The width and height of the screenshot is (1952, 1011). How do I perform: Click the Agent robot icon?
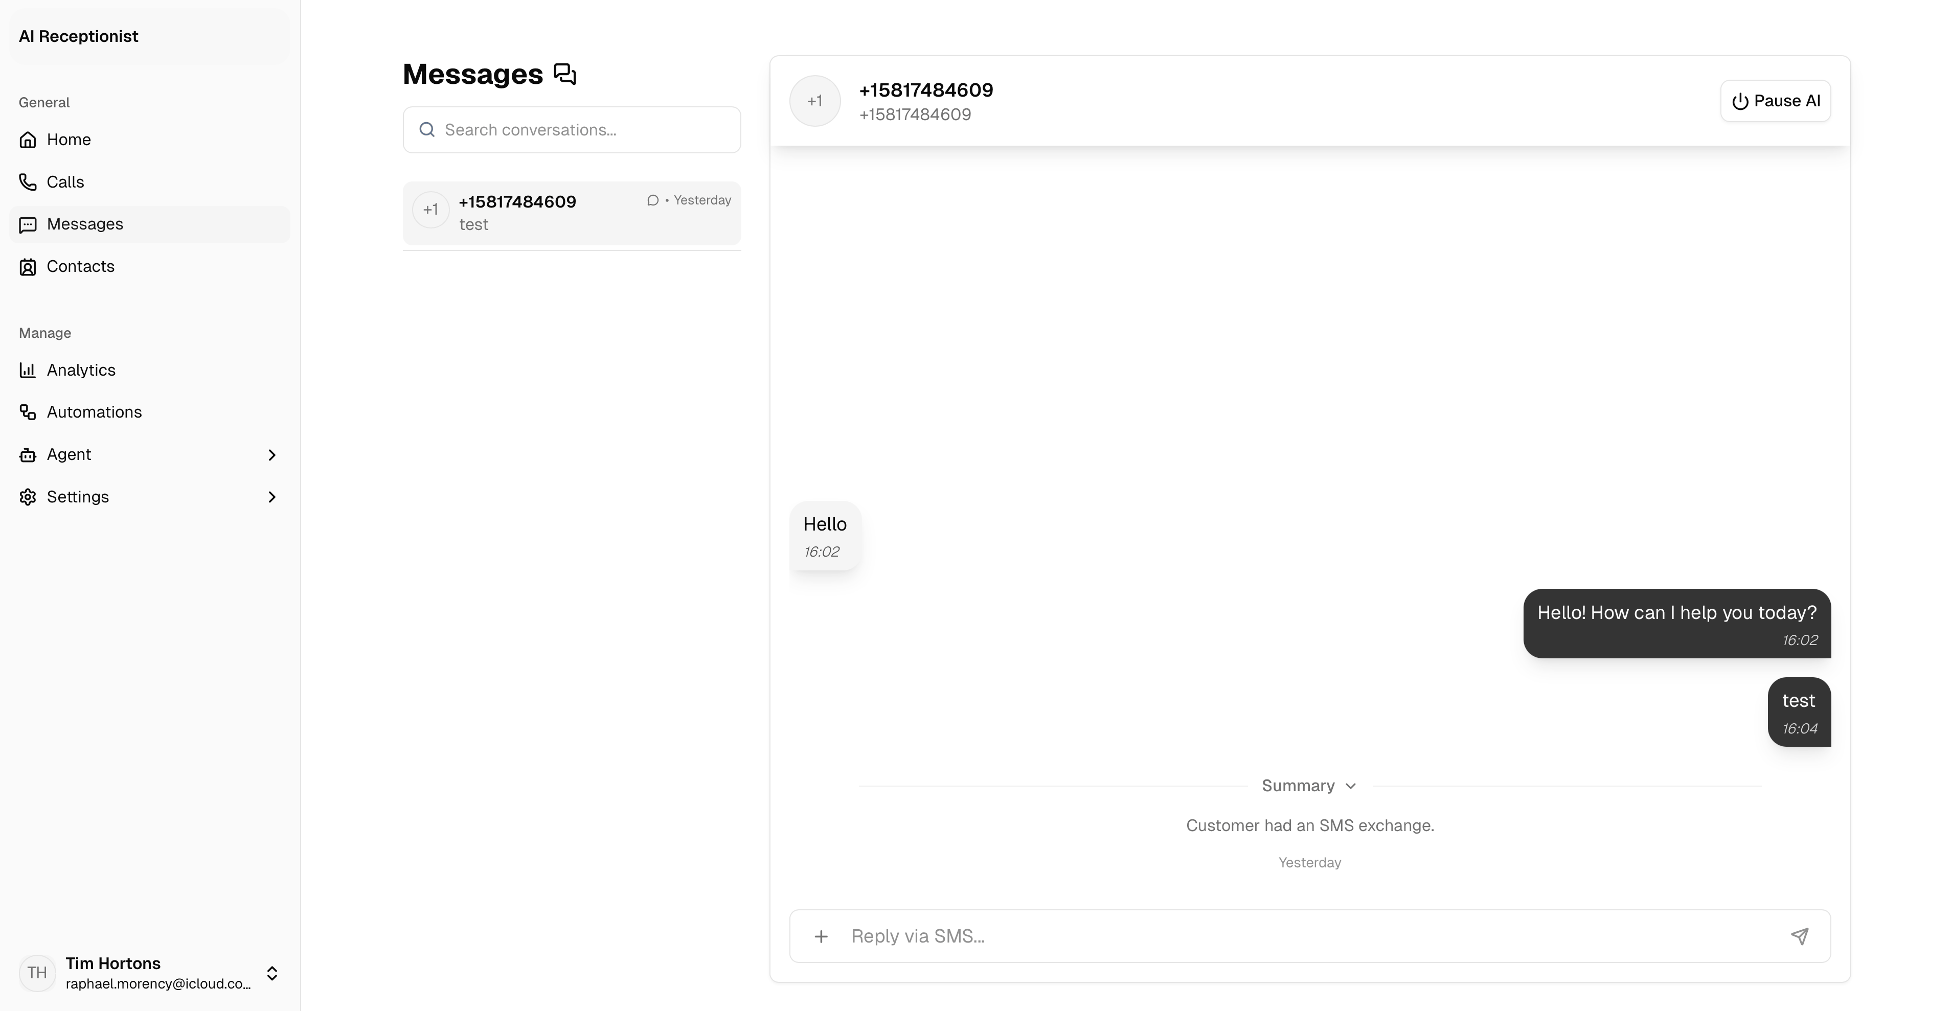pos(28,454)
